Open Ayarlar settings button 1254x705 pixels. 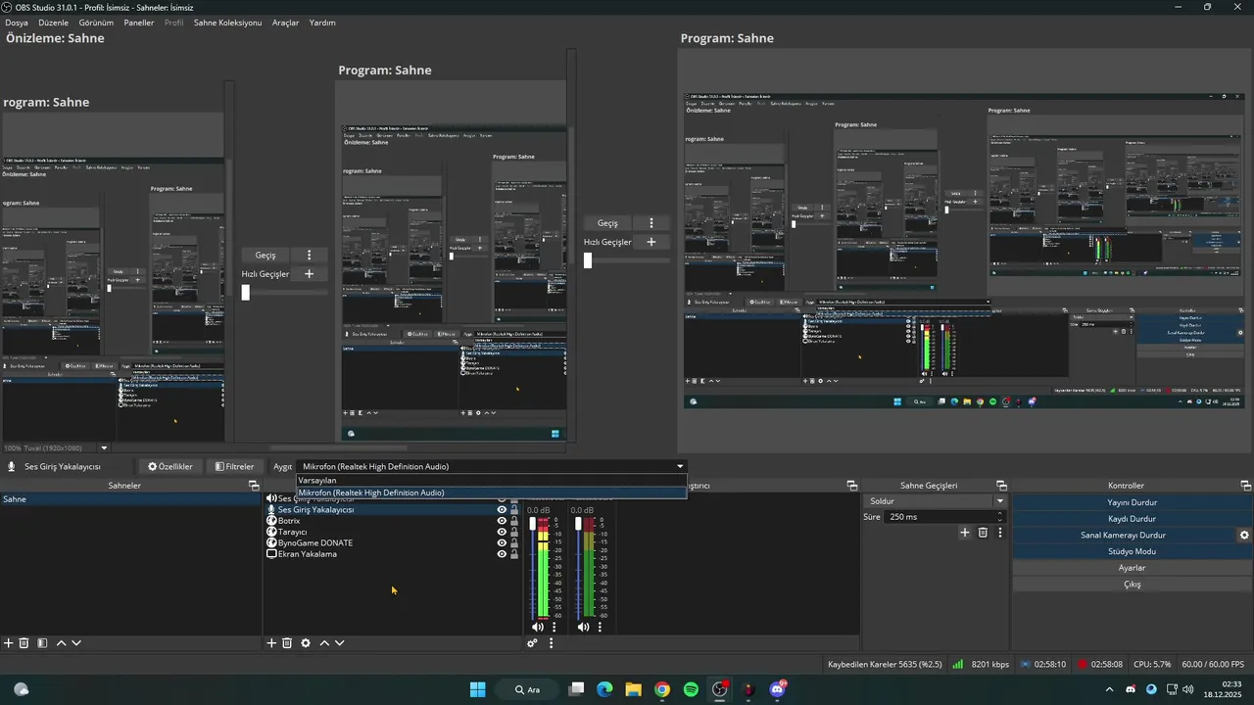click(x=1132, y=568)
